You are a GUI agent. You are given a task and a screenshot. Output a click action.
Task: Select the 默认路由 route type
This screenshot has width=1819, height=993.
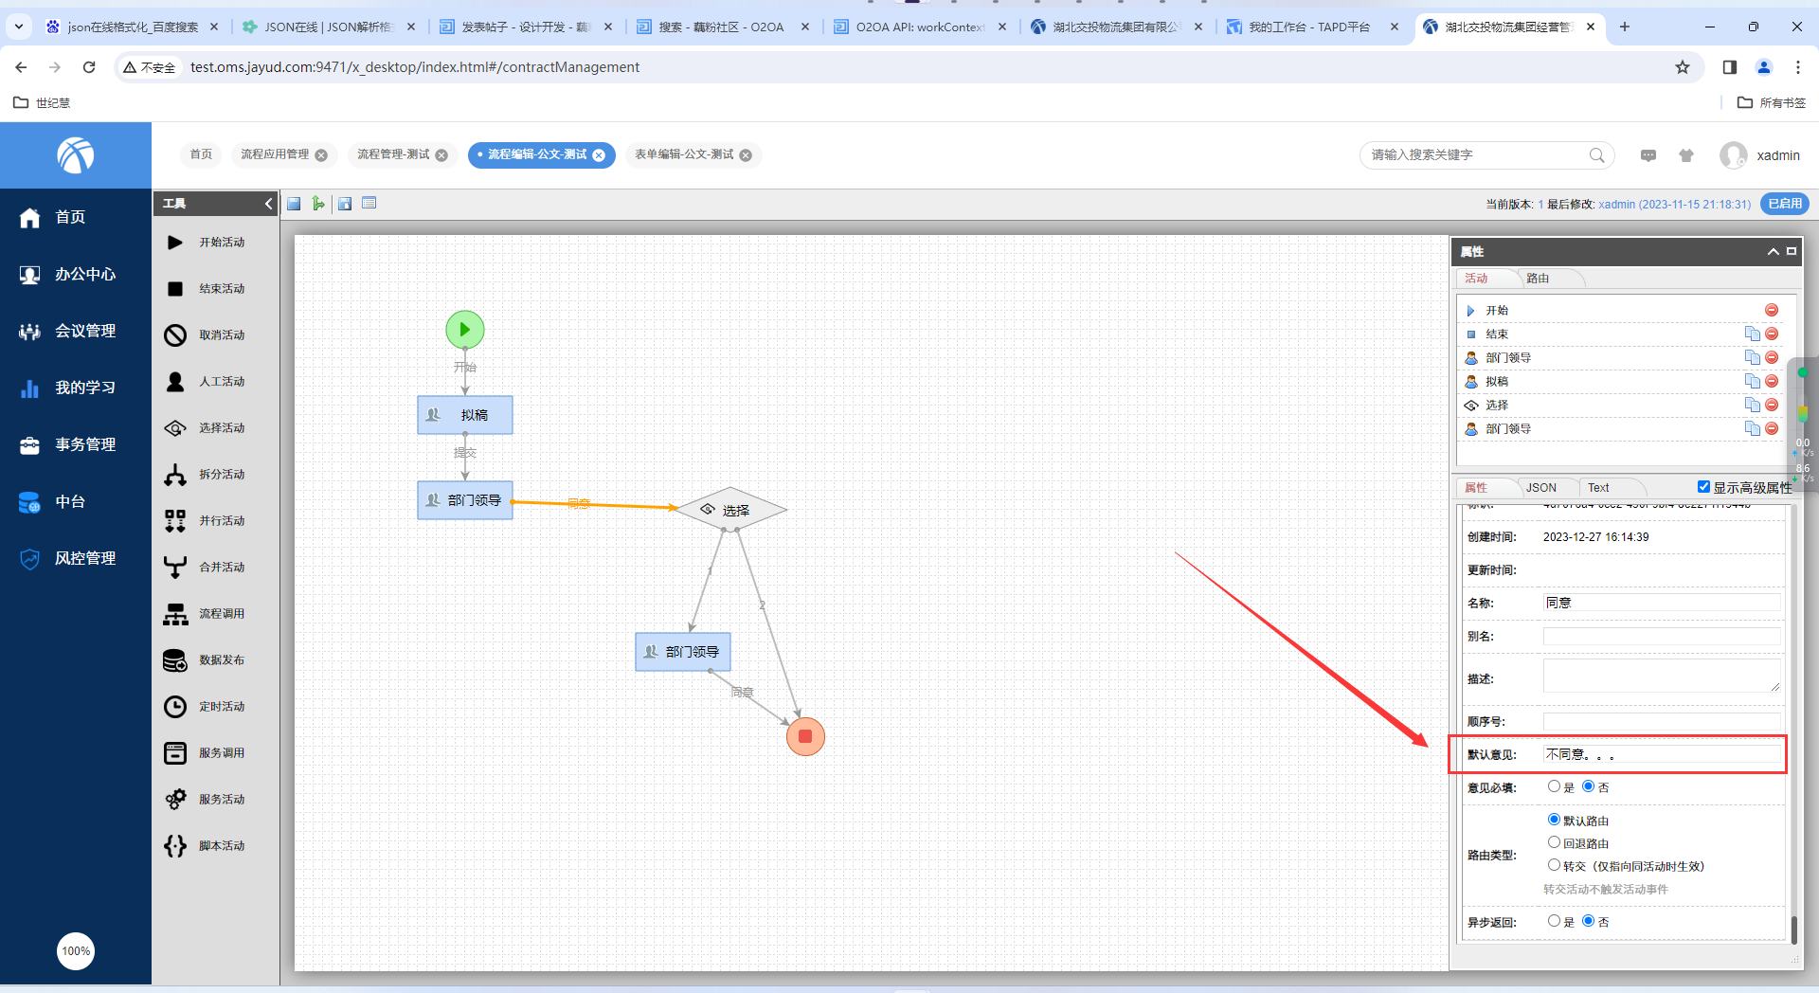point(1554,820)
